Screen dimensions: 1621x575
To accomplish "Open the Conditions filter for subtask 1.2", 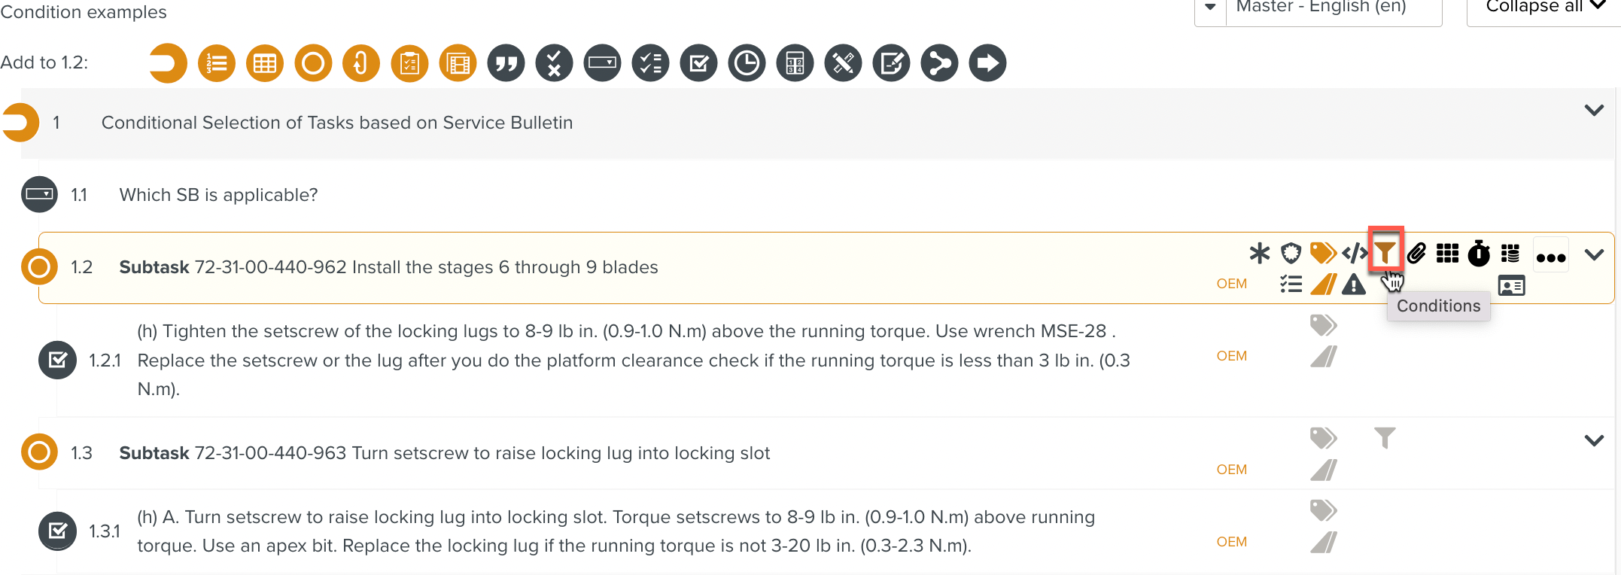I will 1386,253.
